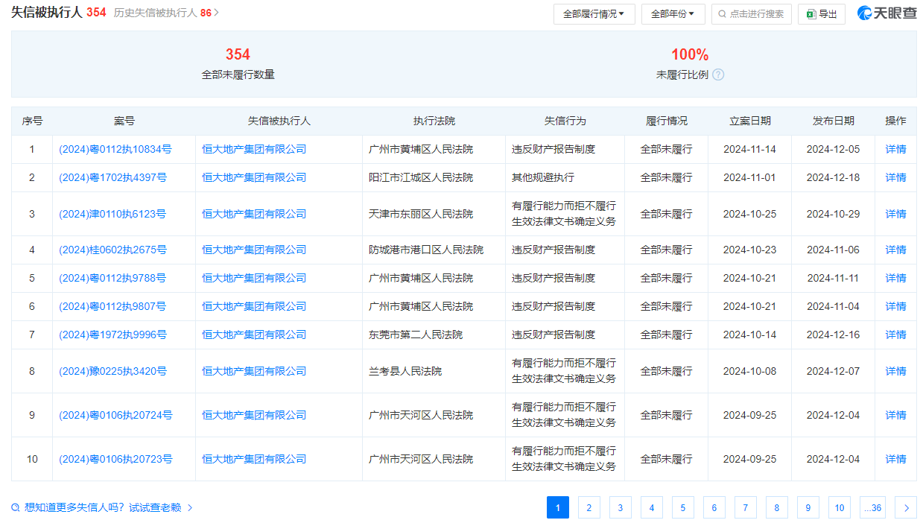Open case (2024)津0110执6123号
923x523 pixels.
click(112, 214)
